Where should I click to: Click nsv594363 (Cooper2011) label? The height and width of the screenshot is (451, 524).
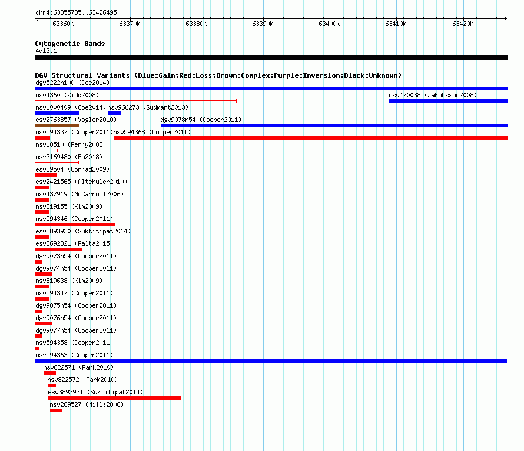tap(74, 355)
